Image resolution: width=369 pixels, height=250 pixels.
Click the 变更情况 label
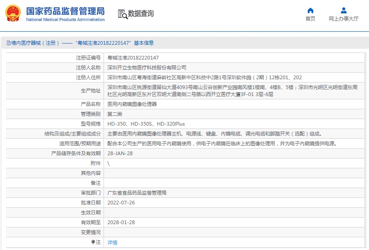tap(90, 232)
